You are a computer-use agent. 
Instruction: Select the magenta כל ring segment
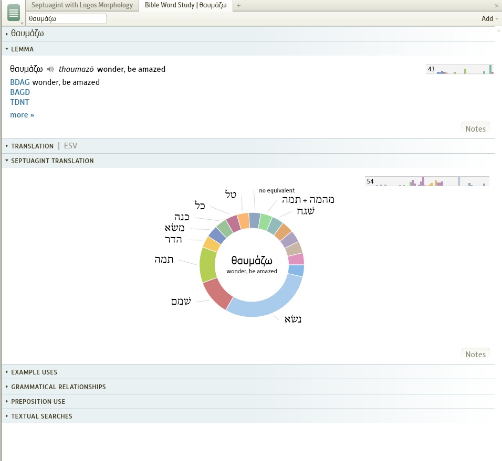point(233,223)
